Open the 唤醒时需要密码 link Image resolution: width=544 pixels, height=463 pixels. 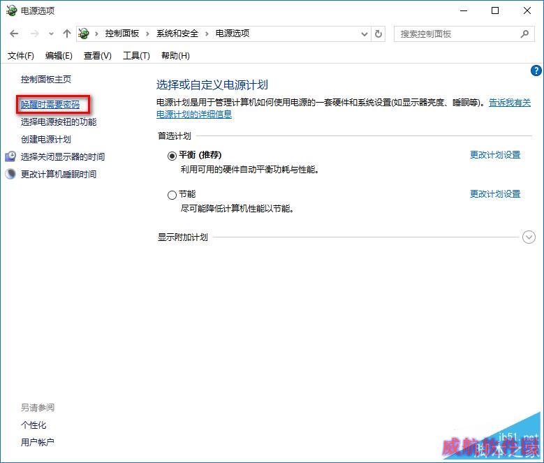50,104
